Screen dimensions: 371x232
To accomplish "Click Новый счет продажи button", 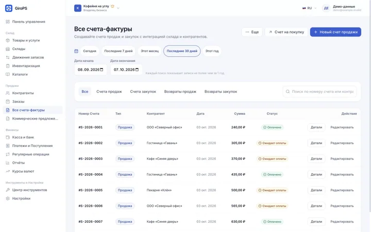I will tap(335, 32).
